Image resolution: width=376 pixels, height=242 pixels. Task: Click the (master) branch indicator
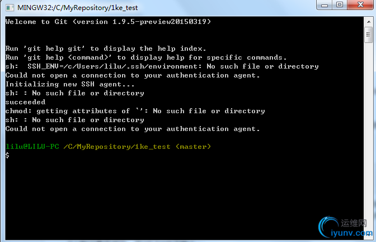coord(193,147)
